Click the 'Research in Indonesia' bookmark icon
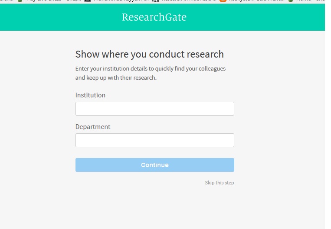This screenshot has width=331, height=229. pyautogui.click(x=155, y=1)
